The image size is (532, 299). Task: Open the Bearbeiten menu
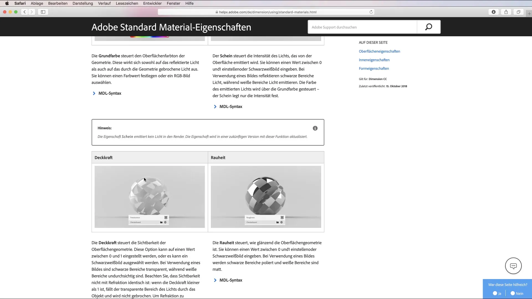58,3
